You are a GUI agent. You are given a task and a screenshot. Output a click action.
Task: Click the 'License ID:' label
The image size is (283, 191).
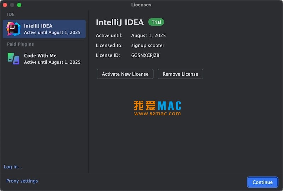tap(108, 56)
